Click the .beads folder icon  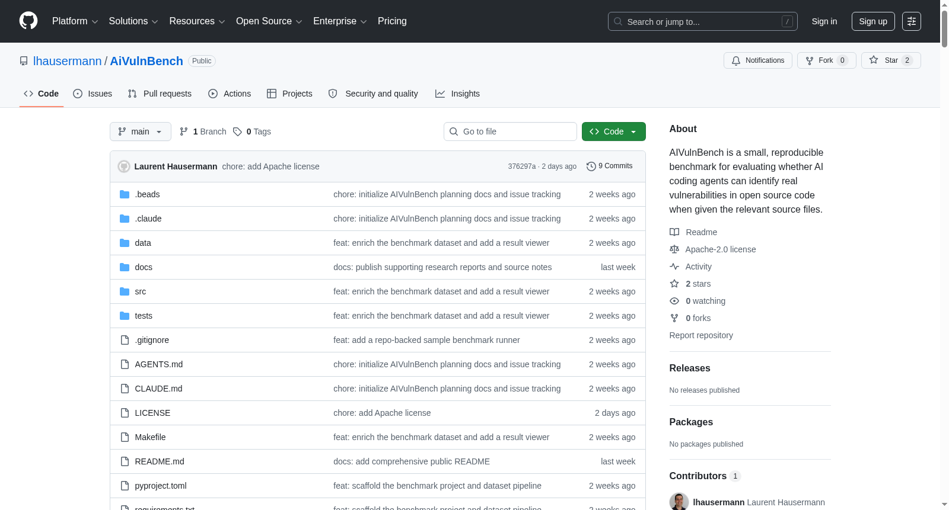coord(125,194)
